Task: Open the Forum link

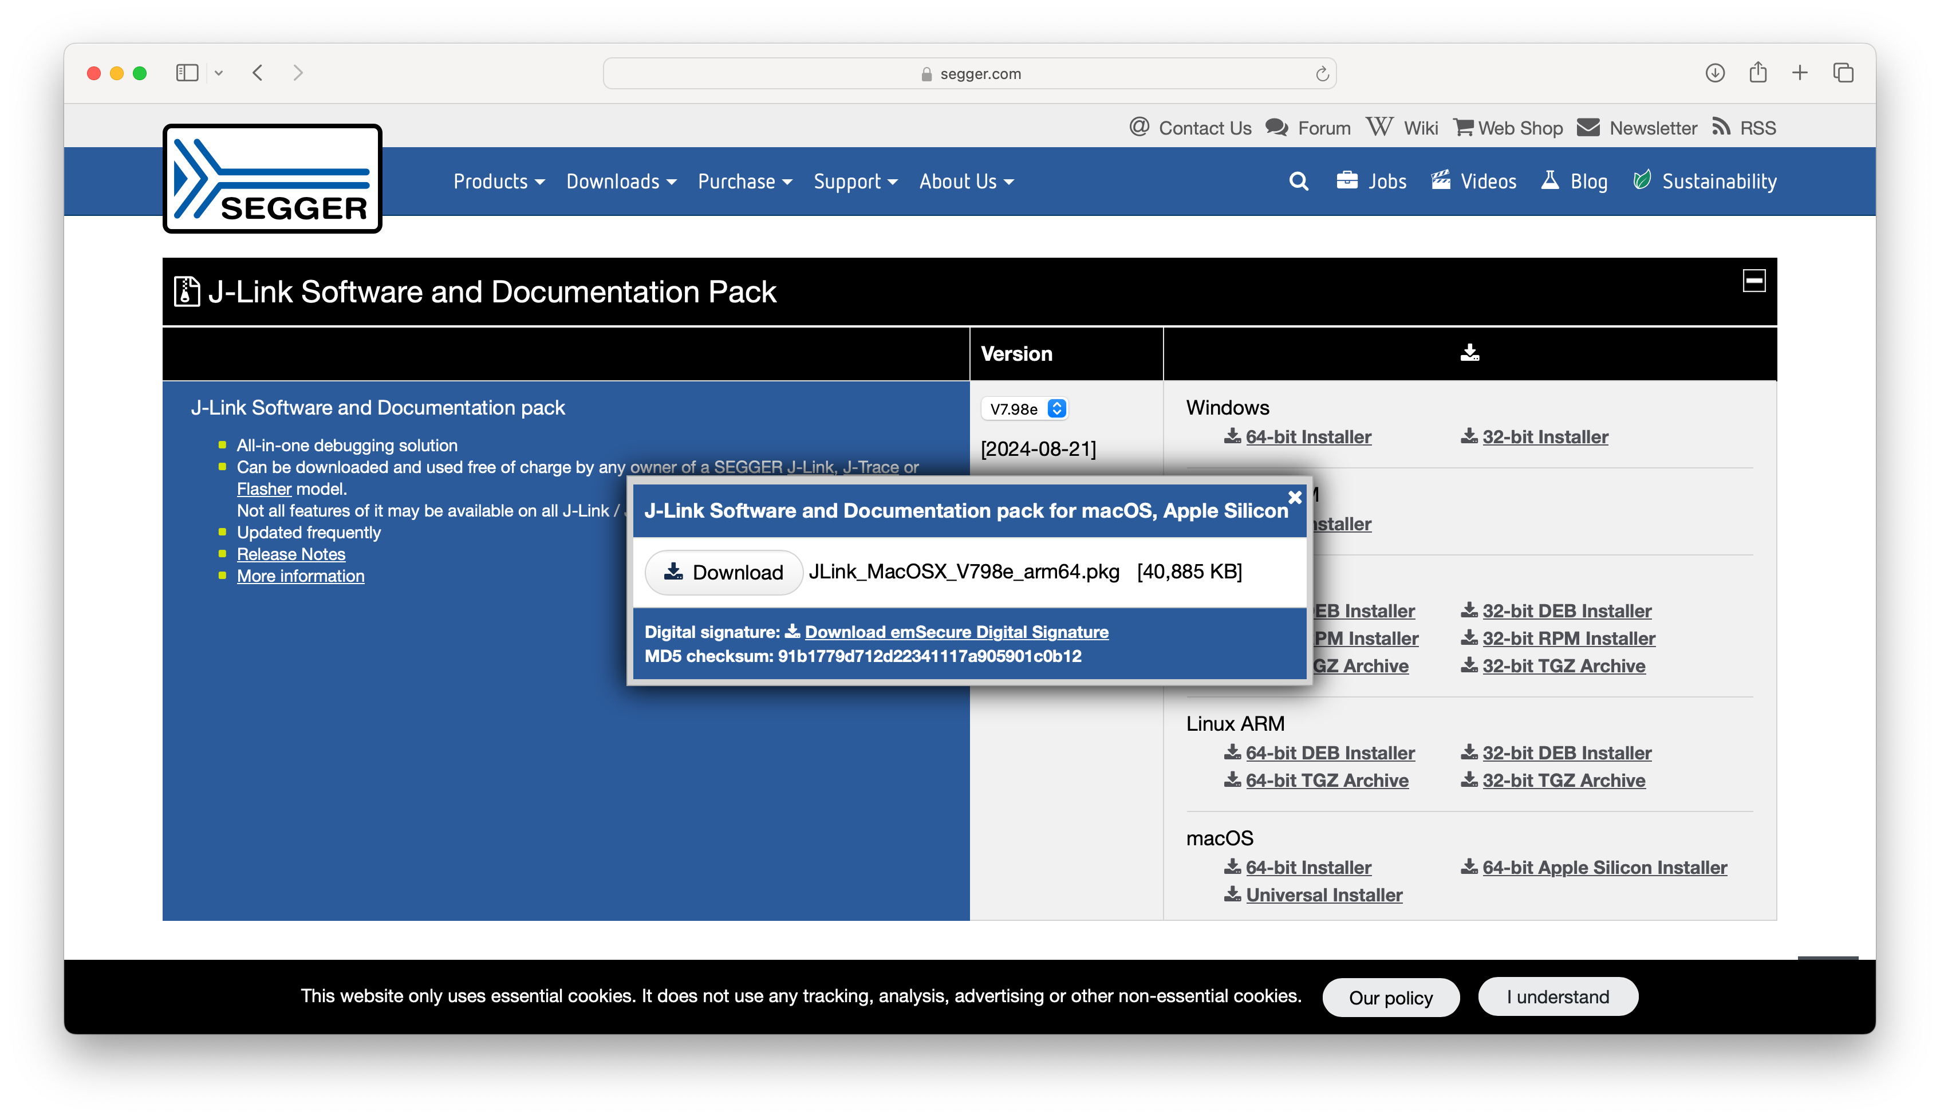Action: point(1308,128)
